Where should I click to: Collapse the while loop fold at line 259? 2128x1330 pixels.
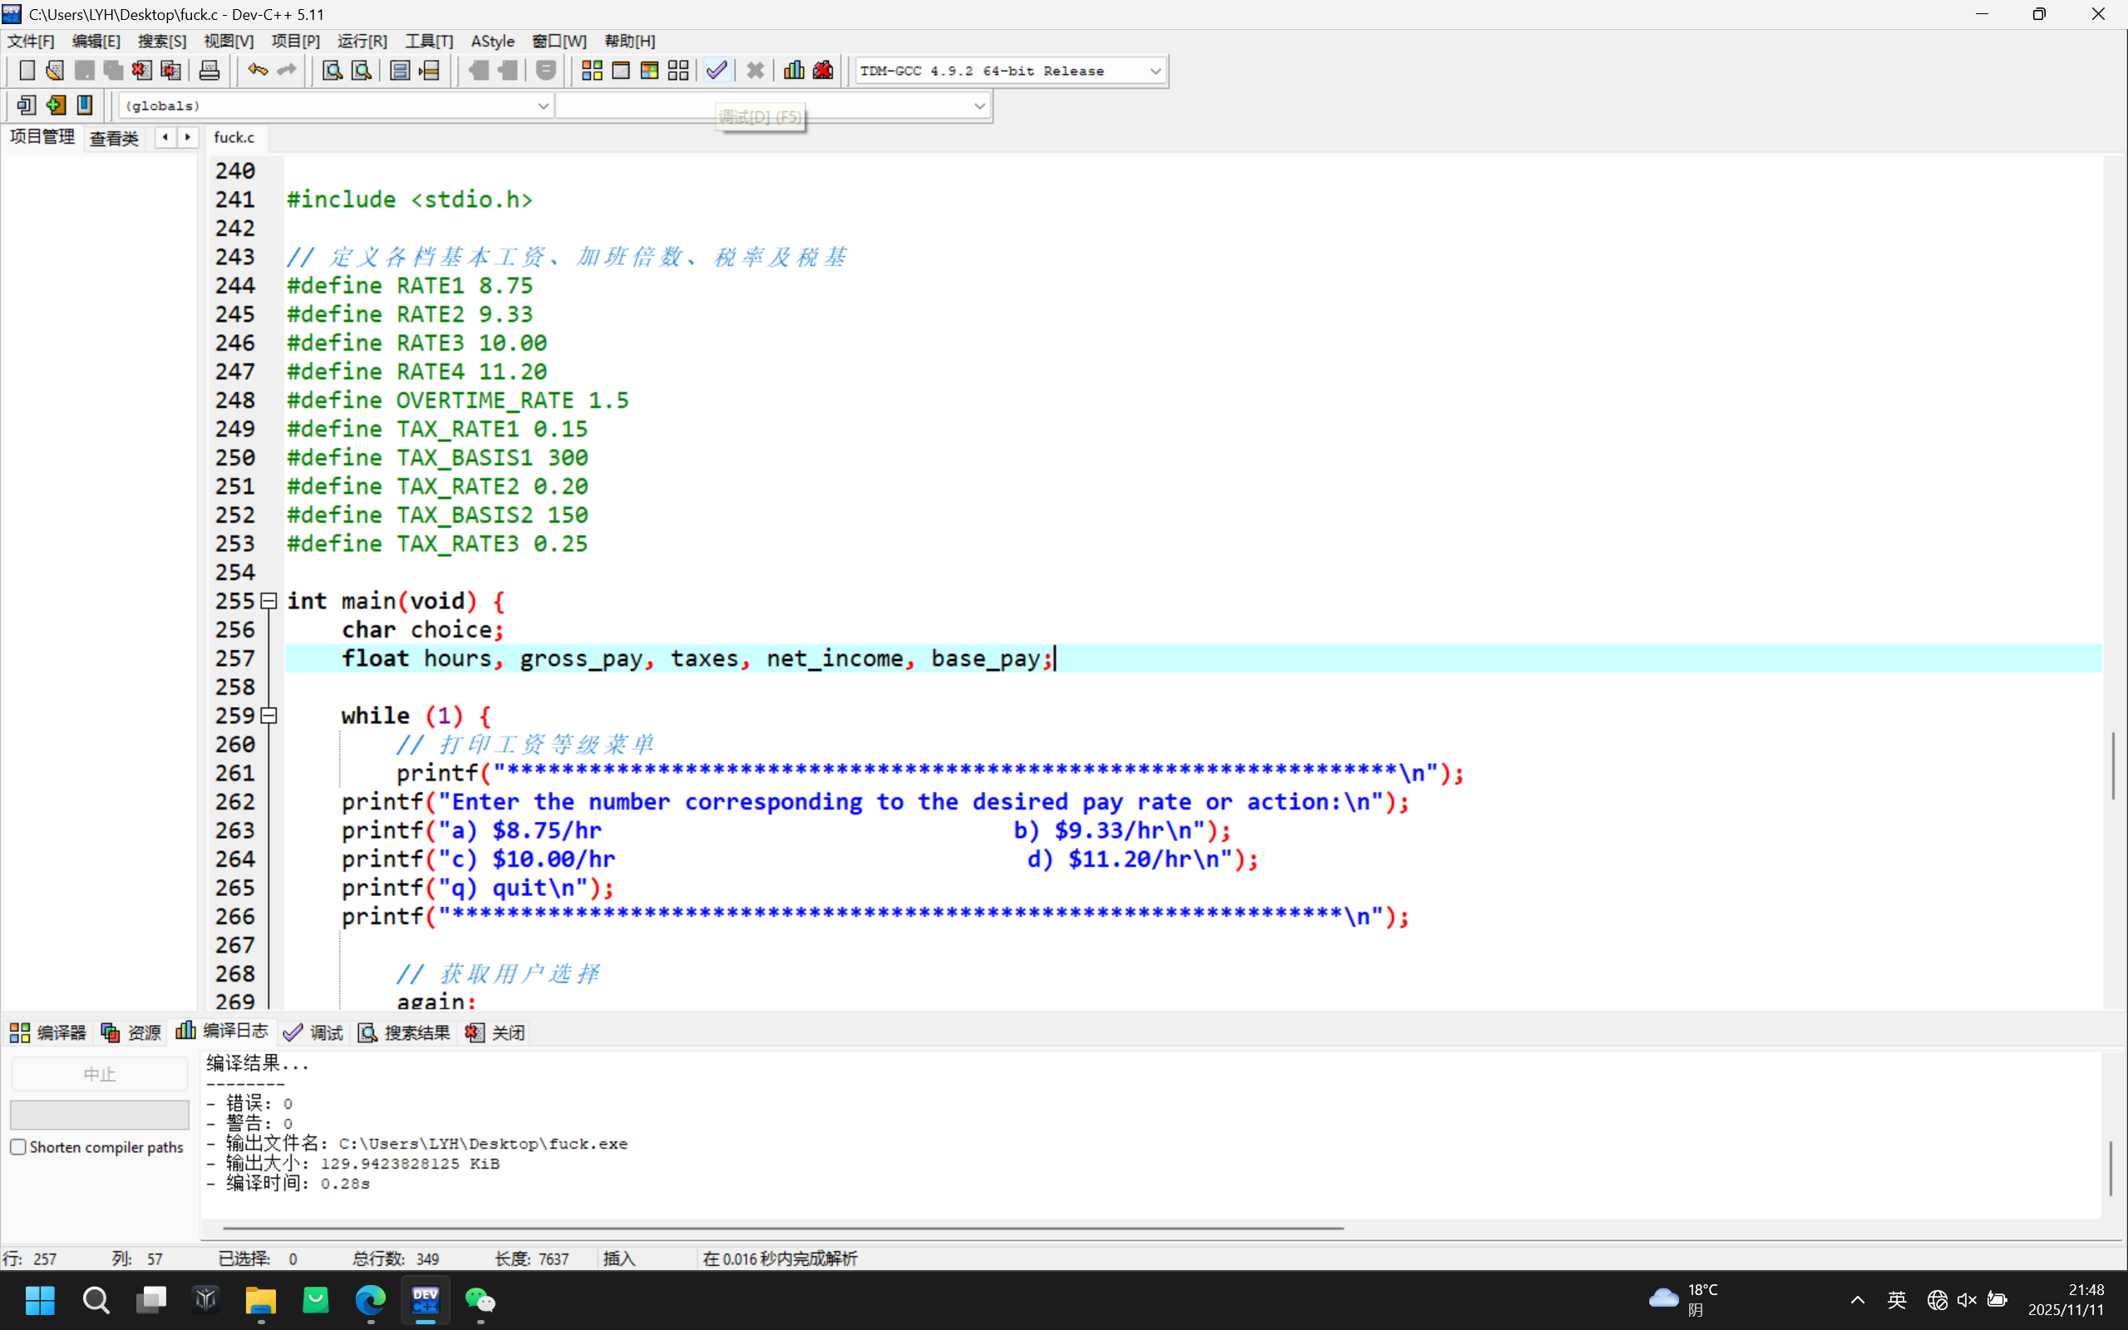click(x=269, y=715)
